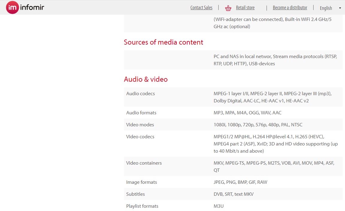Click the 'Subtitles' row label
The image size is (345, 211).
pyautogui.click(x=135, y=194)
